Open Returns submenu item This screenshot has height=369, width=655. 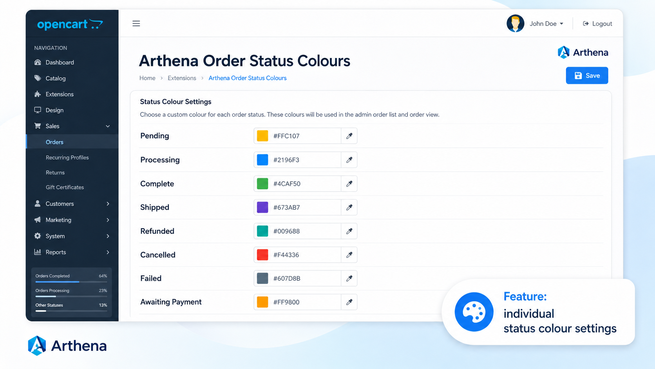55,173
